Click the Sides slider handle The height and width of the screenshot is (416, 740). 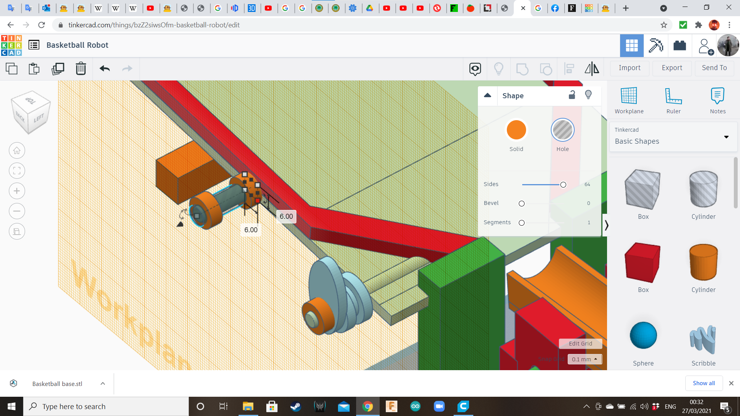563,185
